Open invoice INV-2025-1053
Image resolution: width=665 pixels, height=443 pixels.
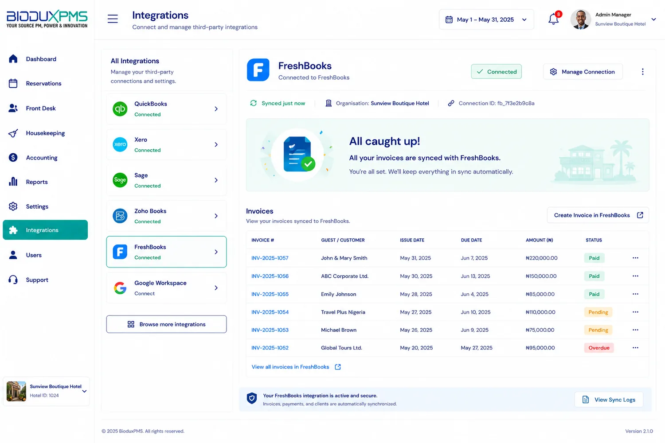click(x=270, y=330)
